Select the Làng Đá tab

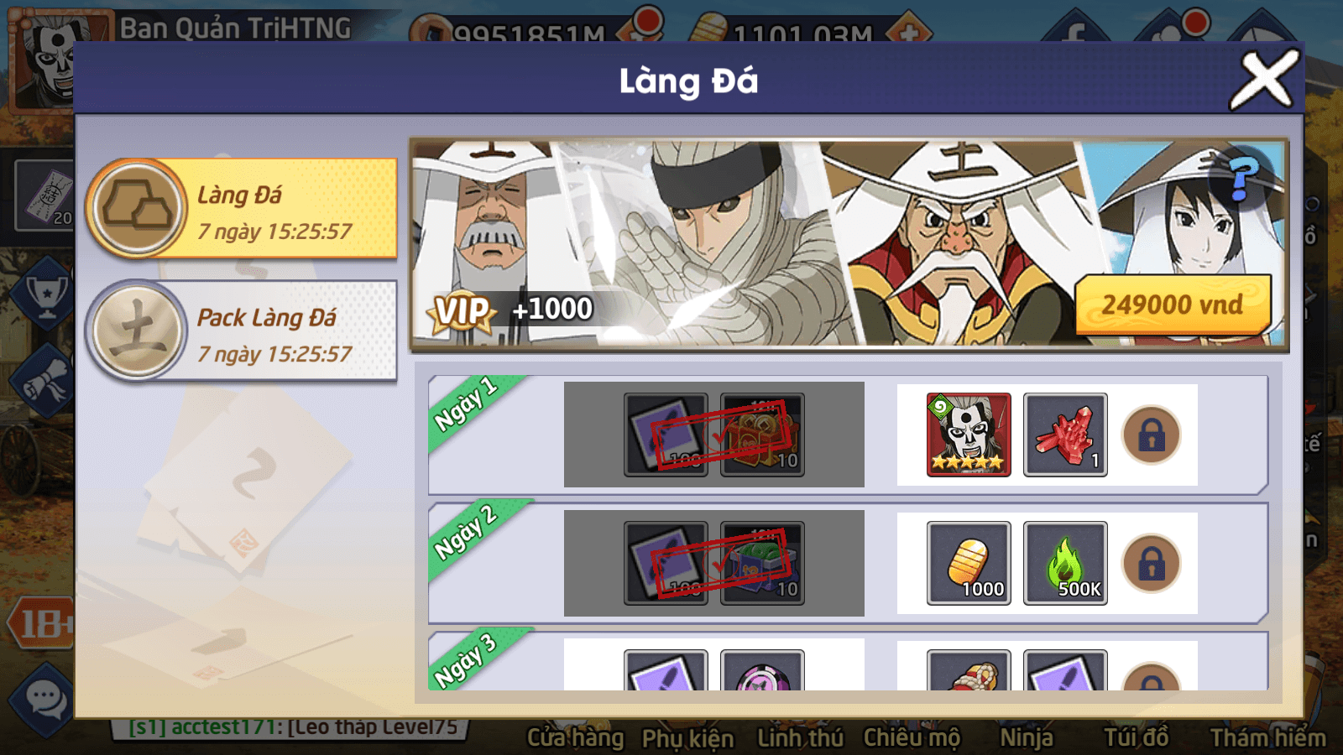tap(242, 208)
